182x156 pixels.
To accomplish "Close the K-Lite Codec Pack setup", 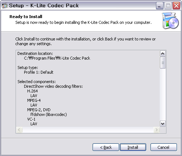I will pos(176,6).
